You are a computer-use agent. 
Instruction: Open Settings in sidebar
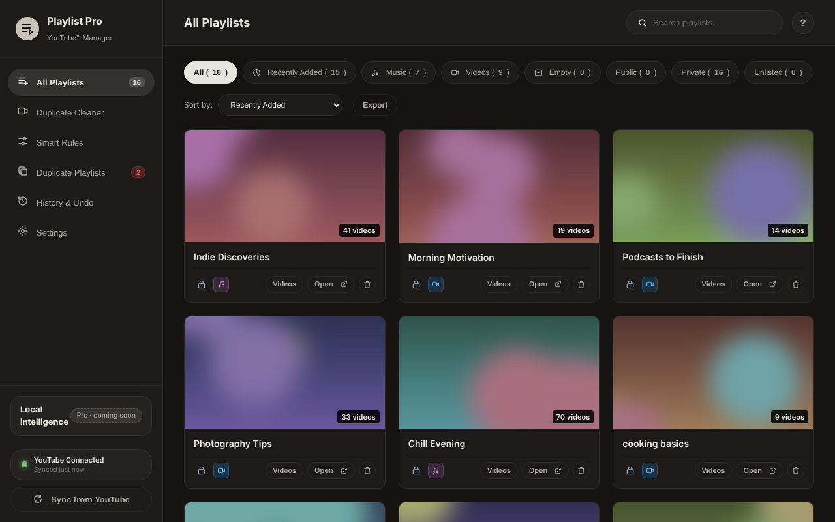coord(81,232)
